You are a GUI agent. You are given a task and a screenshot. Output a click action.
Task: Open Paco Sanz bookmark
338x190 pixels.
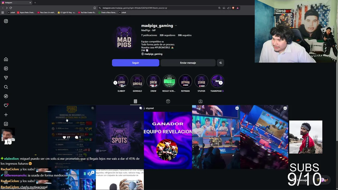tap(46, 12)
